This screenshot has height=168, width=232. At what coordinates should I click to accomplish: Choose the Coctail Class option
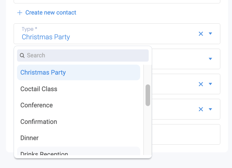click(x=79, y=89)
